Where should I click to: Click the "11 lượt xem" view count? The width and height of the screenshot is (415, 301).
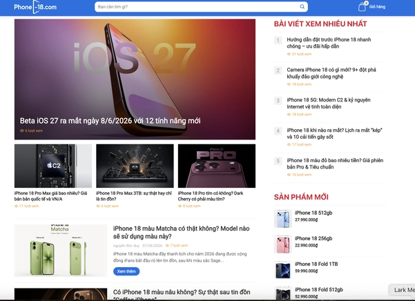[27, 206]
